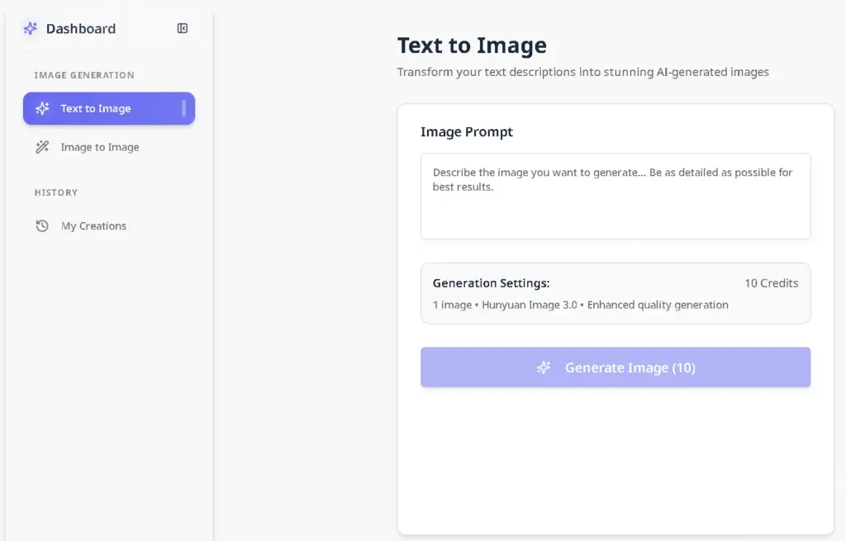Open the Image to Image sidebar label
This screenshot has height=541, width=846.
point(100,147)
